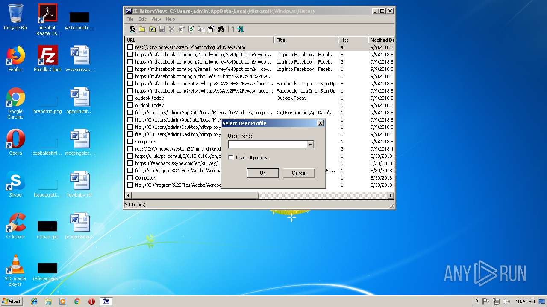Open Opera from the taskbar

(x=91, y=301)
